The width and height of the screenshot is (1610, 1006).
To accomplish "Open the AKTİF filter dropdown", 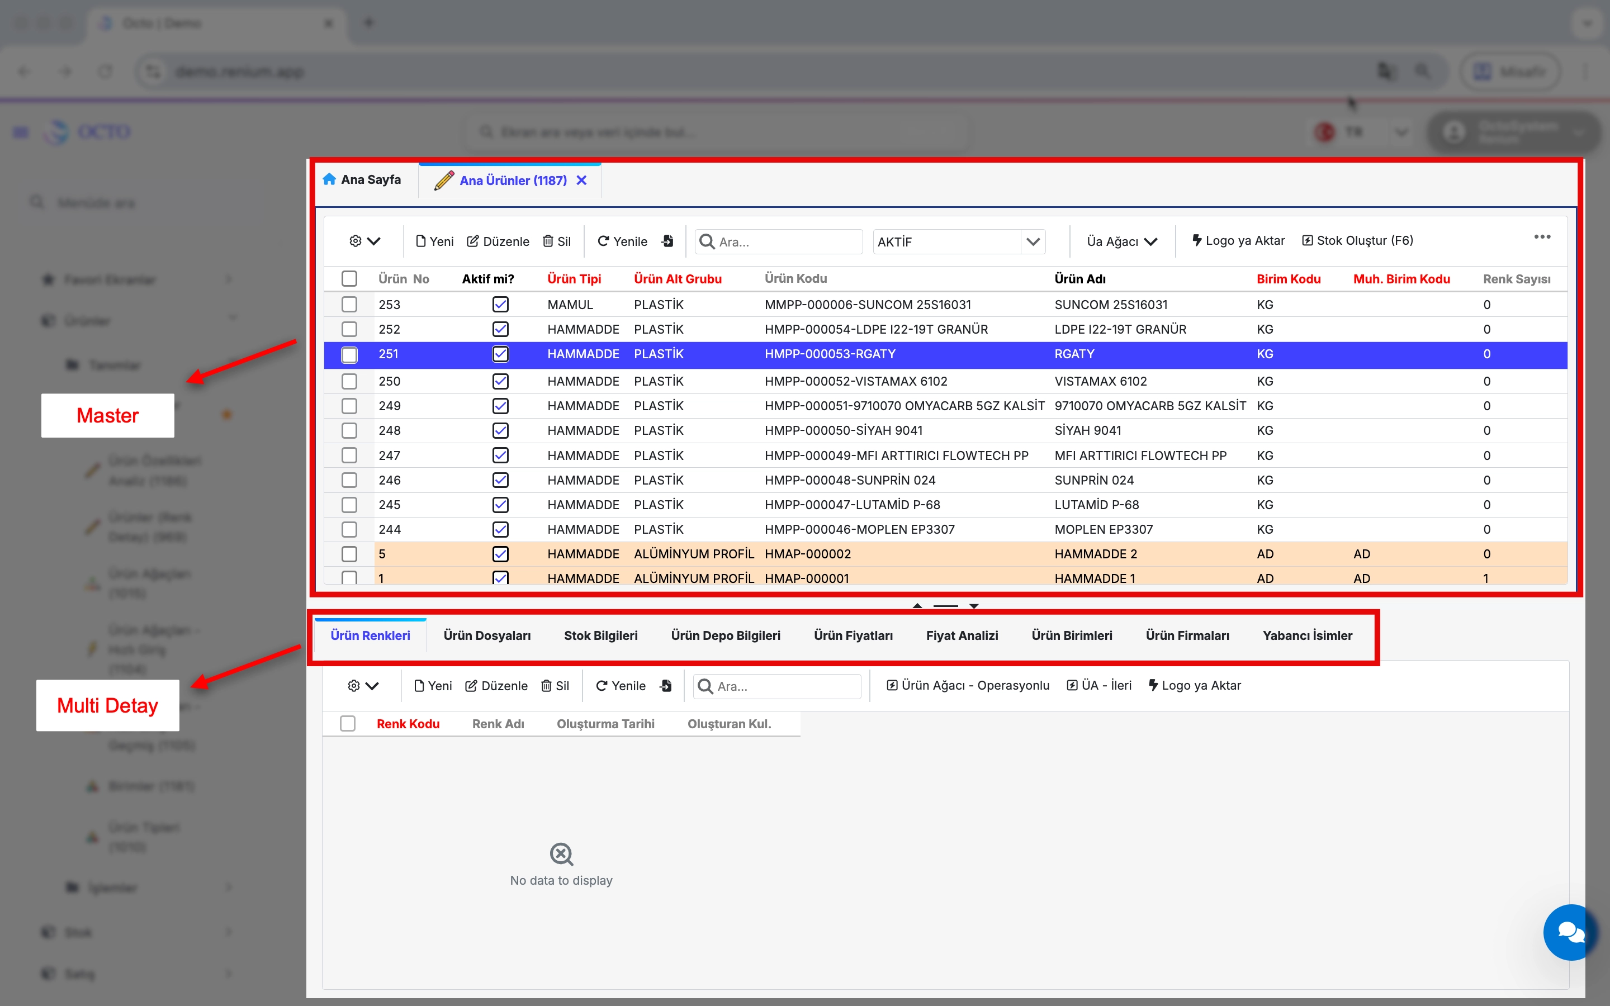I will (x=1033, y=241).
